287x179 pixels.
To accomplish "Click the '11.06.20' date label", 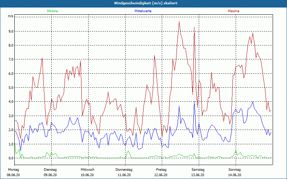I will click(124, 175).
